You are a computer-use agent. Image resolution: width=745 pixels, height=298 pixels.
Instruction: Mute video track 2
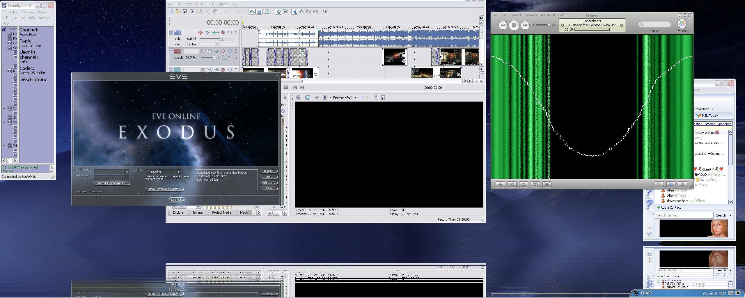pyautogui.click(x=230, y=51)
